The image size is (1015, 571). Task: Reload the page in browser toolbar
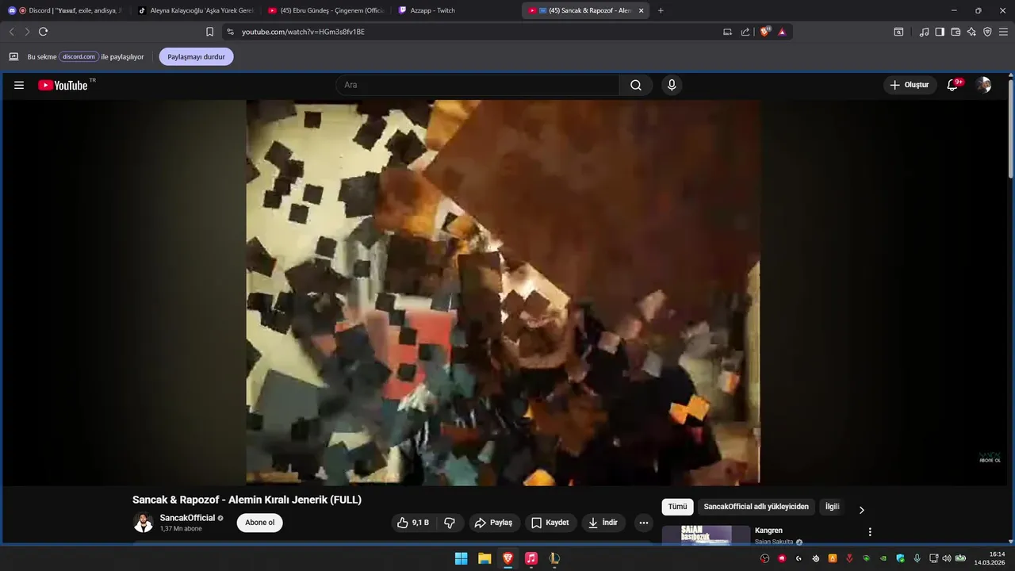click(x=43, y=32)
